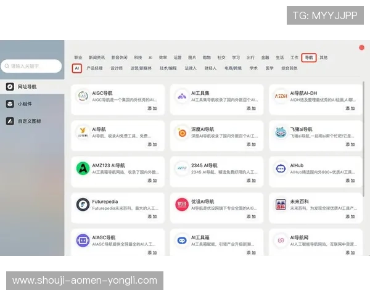The image size is (370, 296).
Task: Add AIHub via its 添加 button
Action: pyautogui.click(x=350, y=181)
